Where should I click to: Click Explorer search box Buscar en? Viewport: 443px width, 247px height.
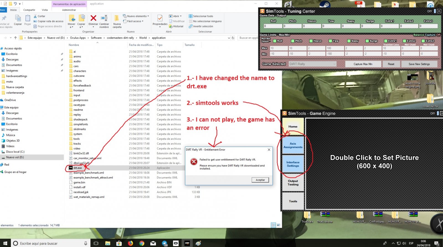248,38
